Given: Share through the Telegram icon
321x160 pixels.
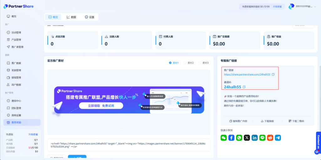Looking at the screenshot, I should click(278, 137).
